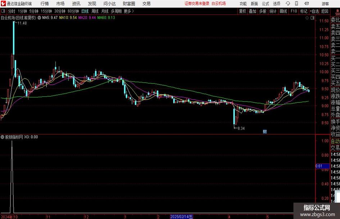Click the MA5: 9.47 value
340x219 pixels.
click(x=50, y=18)
